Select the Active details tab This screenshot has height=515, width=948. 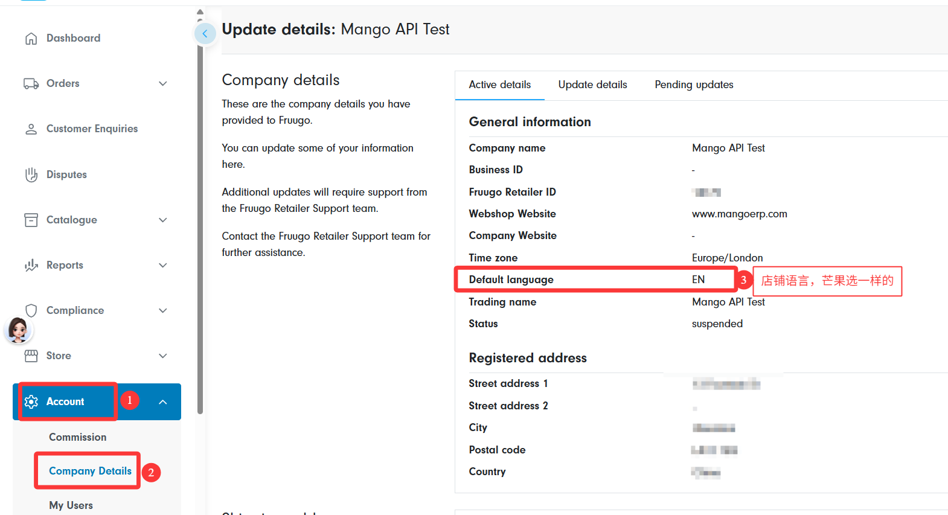(x=499, y=85)
